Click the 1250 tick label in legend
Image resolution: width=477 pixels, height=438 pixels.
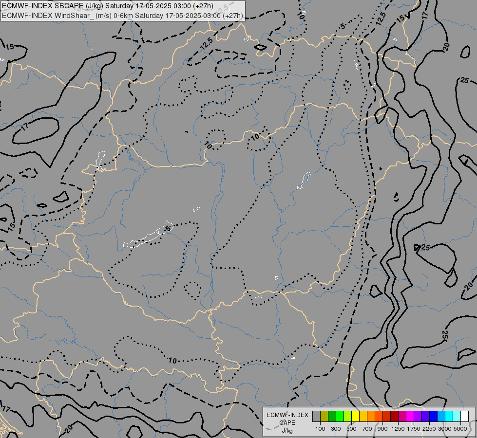pyautogui.click(x=398, y=429)
